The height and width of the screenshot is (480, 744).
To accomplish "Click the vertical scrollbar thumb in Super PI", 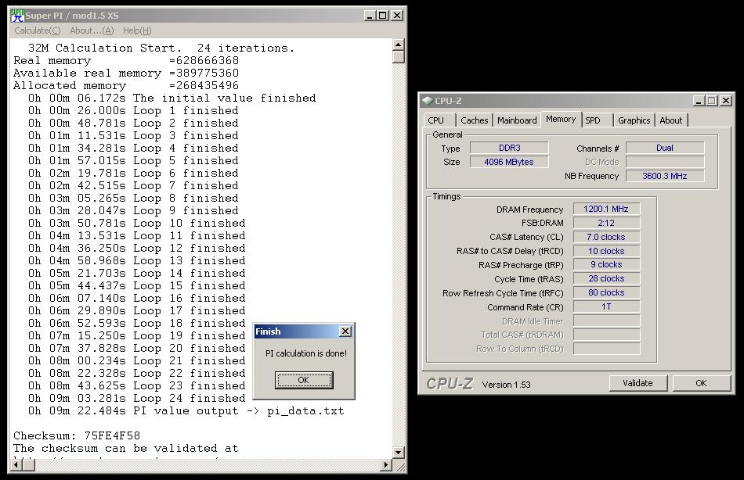I will tap(399, 57).
